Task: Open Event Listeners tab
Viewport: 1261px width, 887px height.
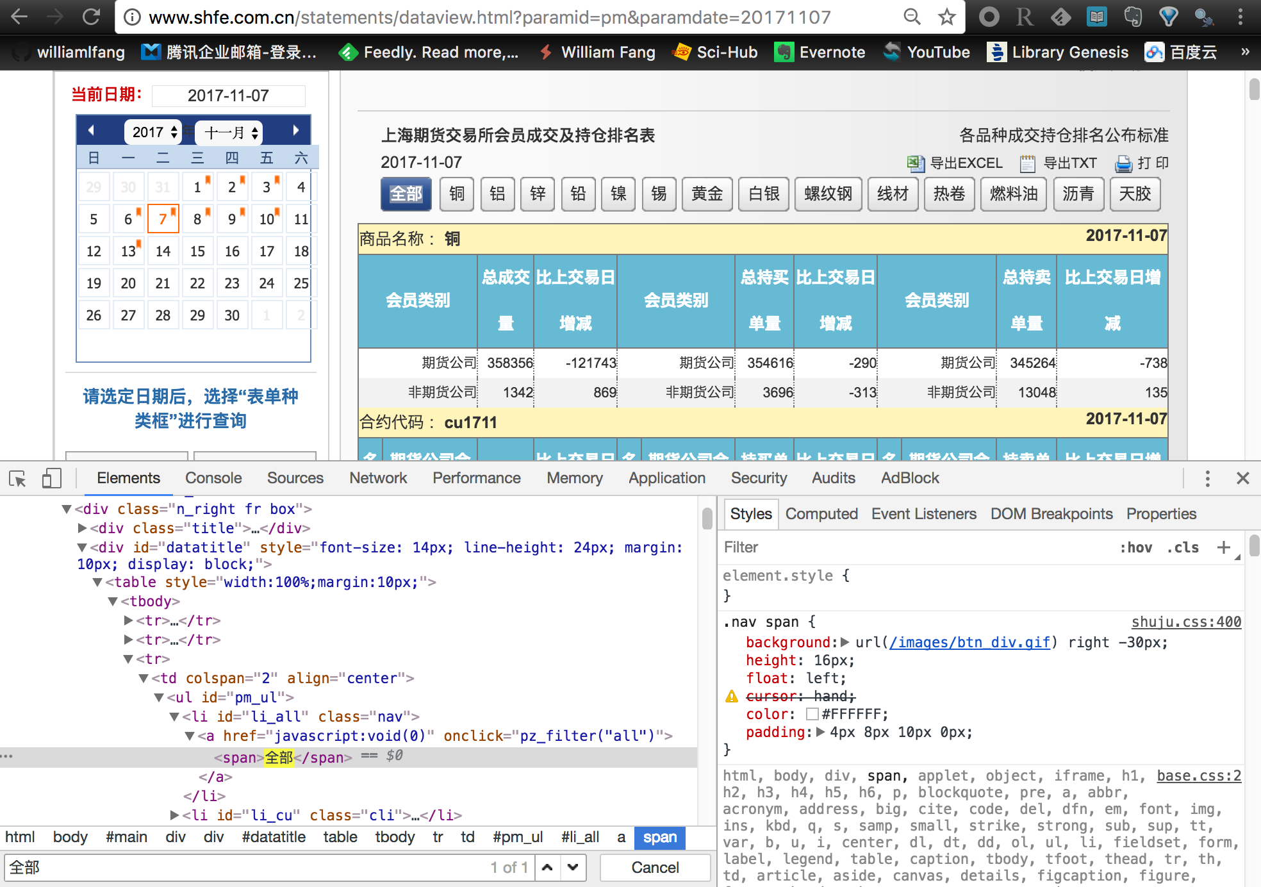Action: (x=924, y=514)
